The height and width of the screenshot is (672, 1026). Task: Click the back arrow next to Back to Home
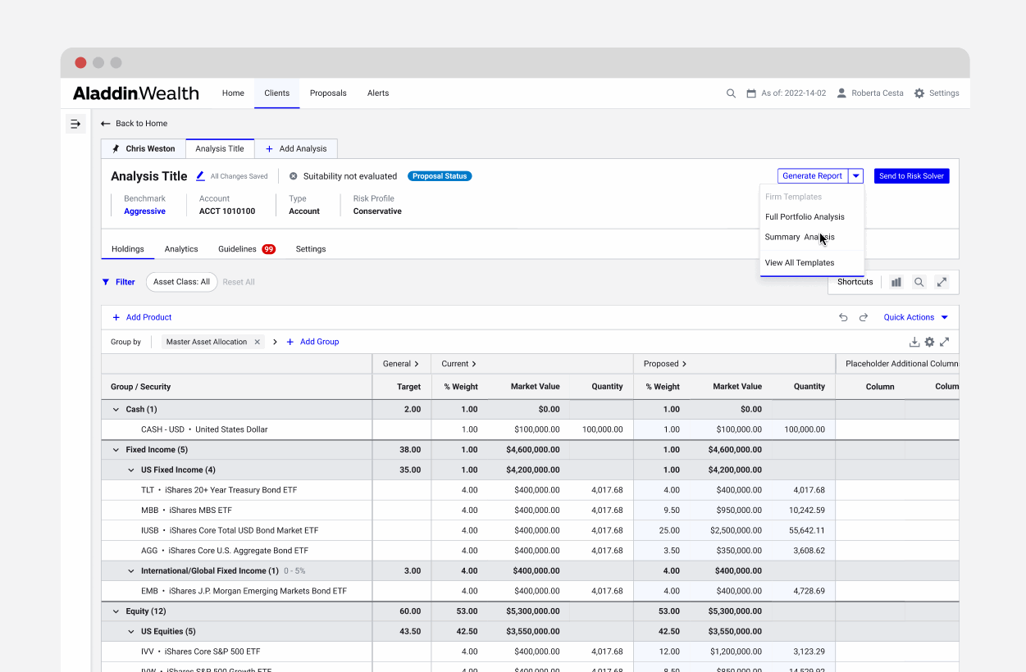[105, 124]
